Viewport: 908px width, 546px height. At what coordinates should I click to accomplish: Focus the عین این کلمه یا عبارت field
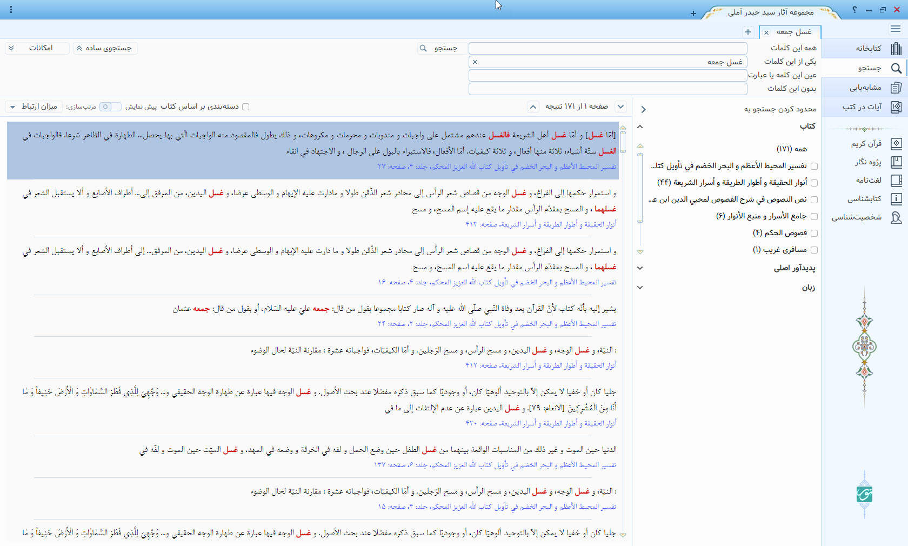pyautogui.click(x=607, y=75)
